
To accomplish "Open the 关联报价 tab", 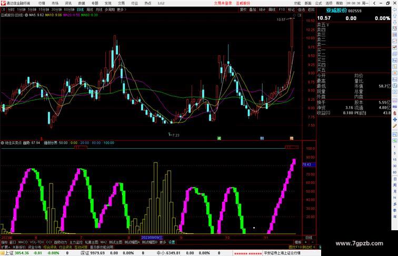I will (x=19, y=247).
